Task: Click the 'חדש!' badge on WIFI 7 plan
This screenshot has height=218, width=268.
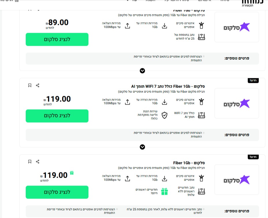Action: pyautogui.click(x=253, y=80)
